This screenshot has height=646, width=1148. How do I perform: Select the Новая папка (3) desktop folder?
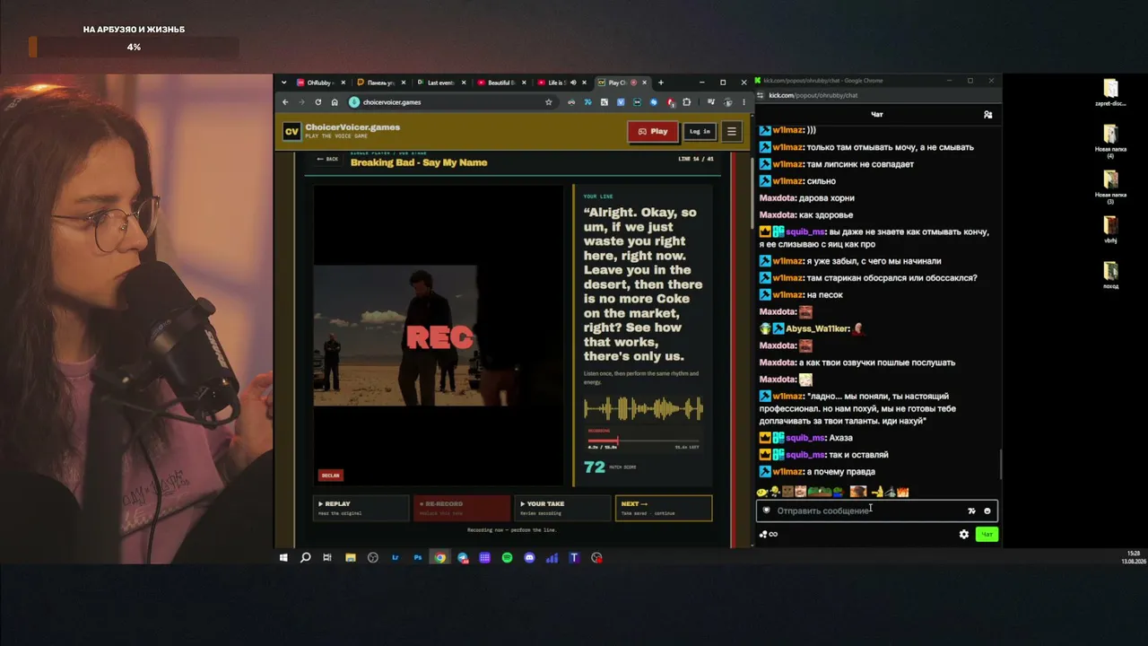click(x=1110, y=186)
